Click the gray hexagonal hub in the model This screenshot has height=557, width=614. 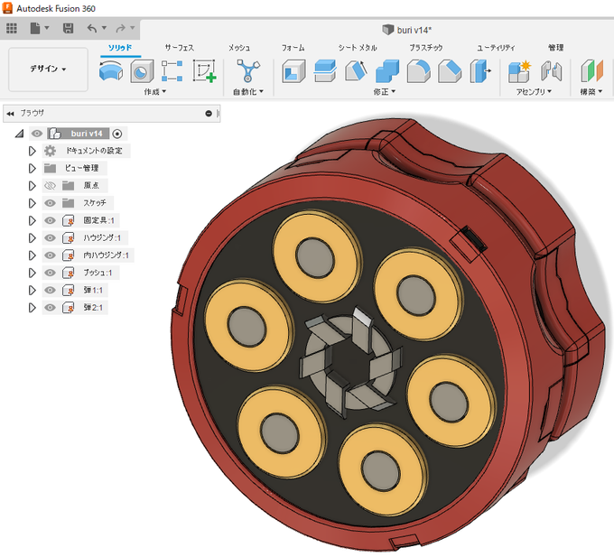pos(349,363)
